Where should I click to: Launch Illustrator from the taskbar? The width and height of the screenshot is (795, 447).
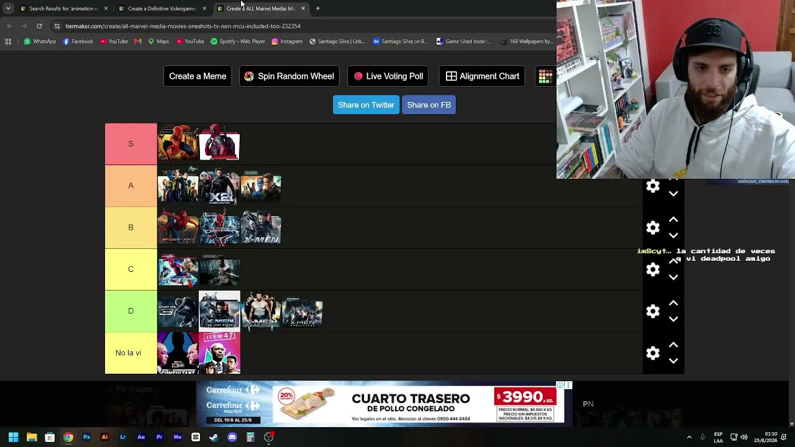pos(104,437)
